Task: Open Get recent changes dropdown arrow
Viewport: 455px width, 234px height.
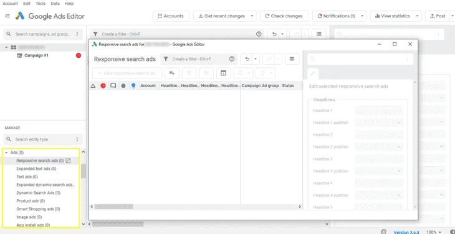Action: (252, 16)
